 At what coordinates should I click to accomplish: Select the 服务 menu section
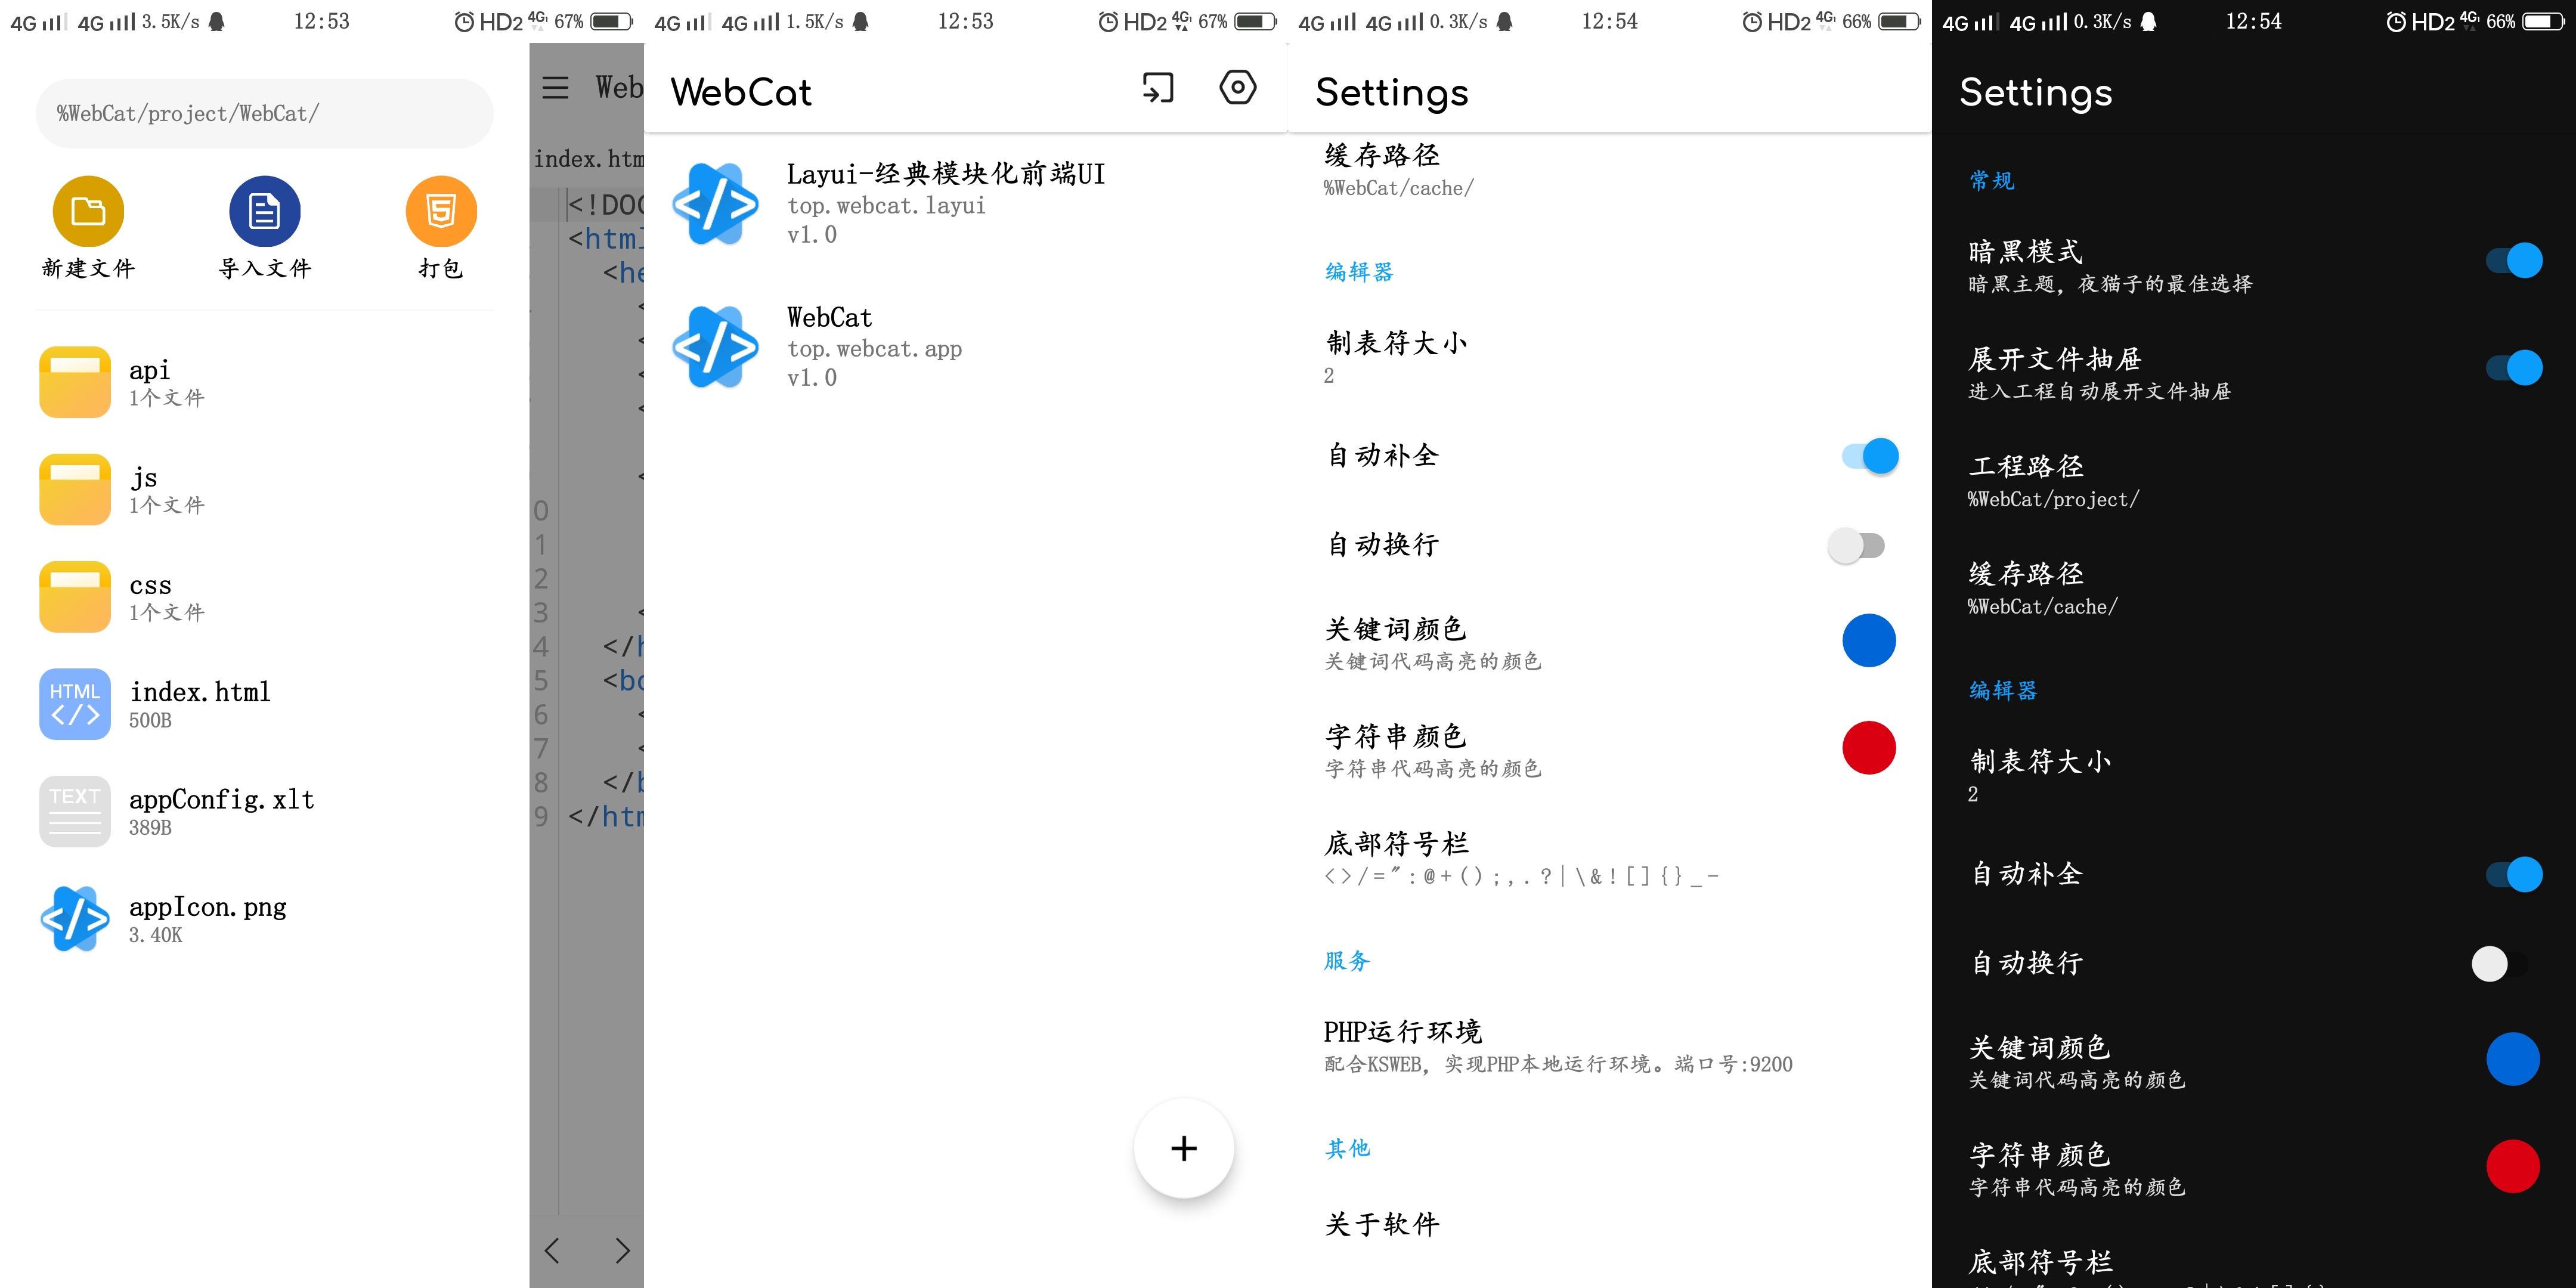(1347, 959)
